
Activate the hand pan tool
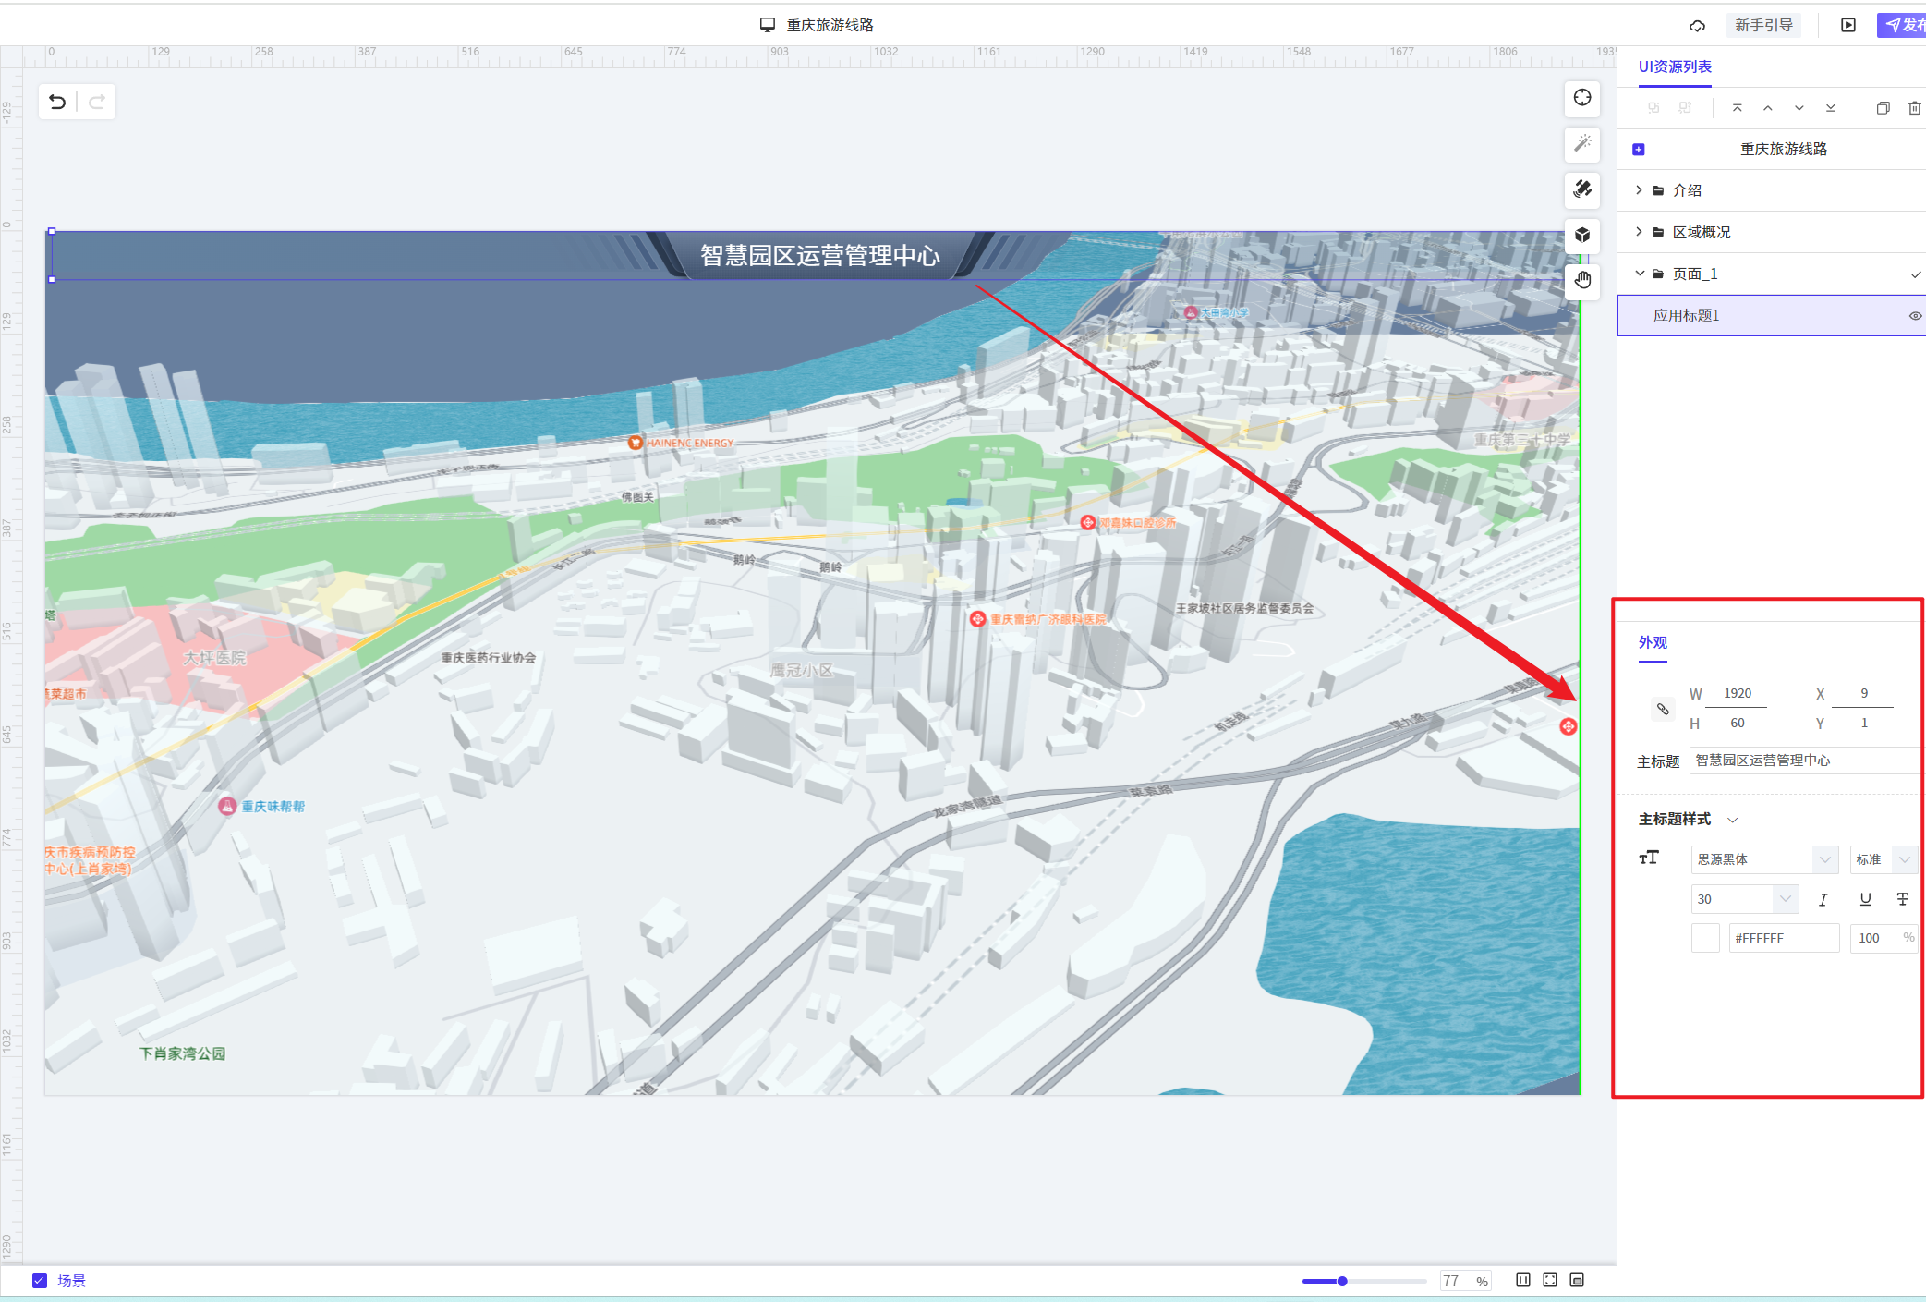pos(1582,279)
